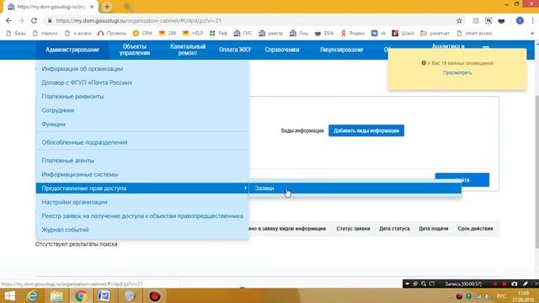539x303 pixels.
Task: Click the Статус заявки column header
Action: [x=353, y=228]
